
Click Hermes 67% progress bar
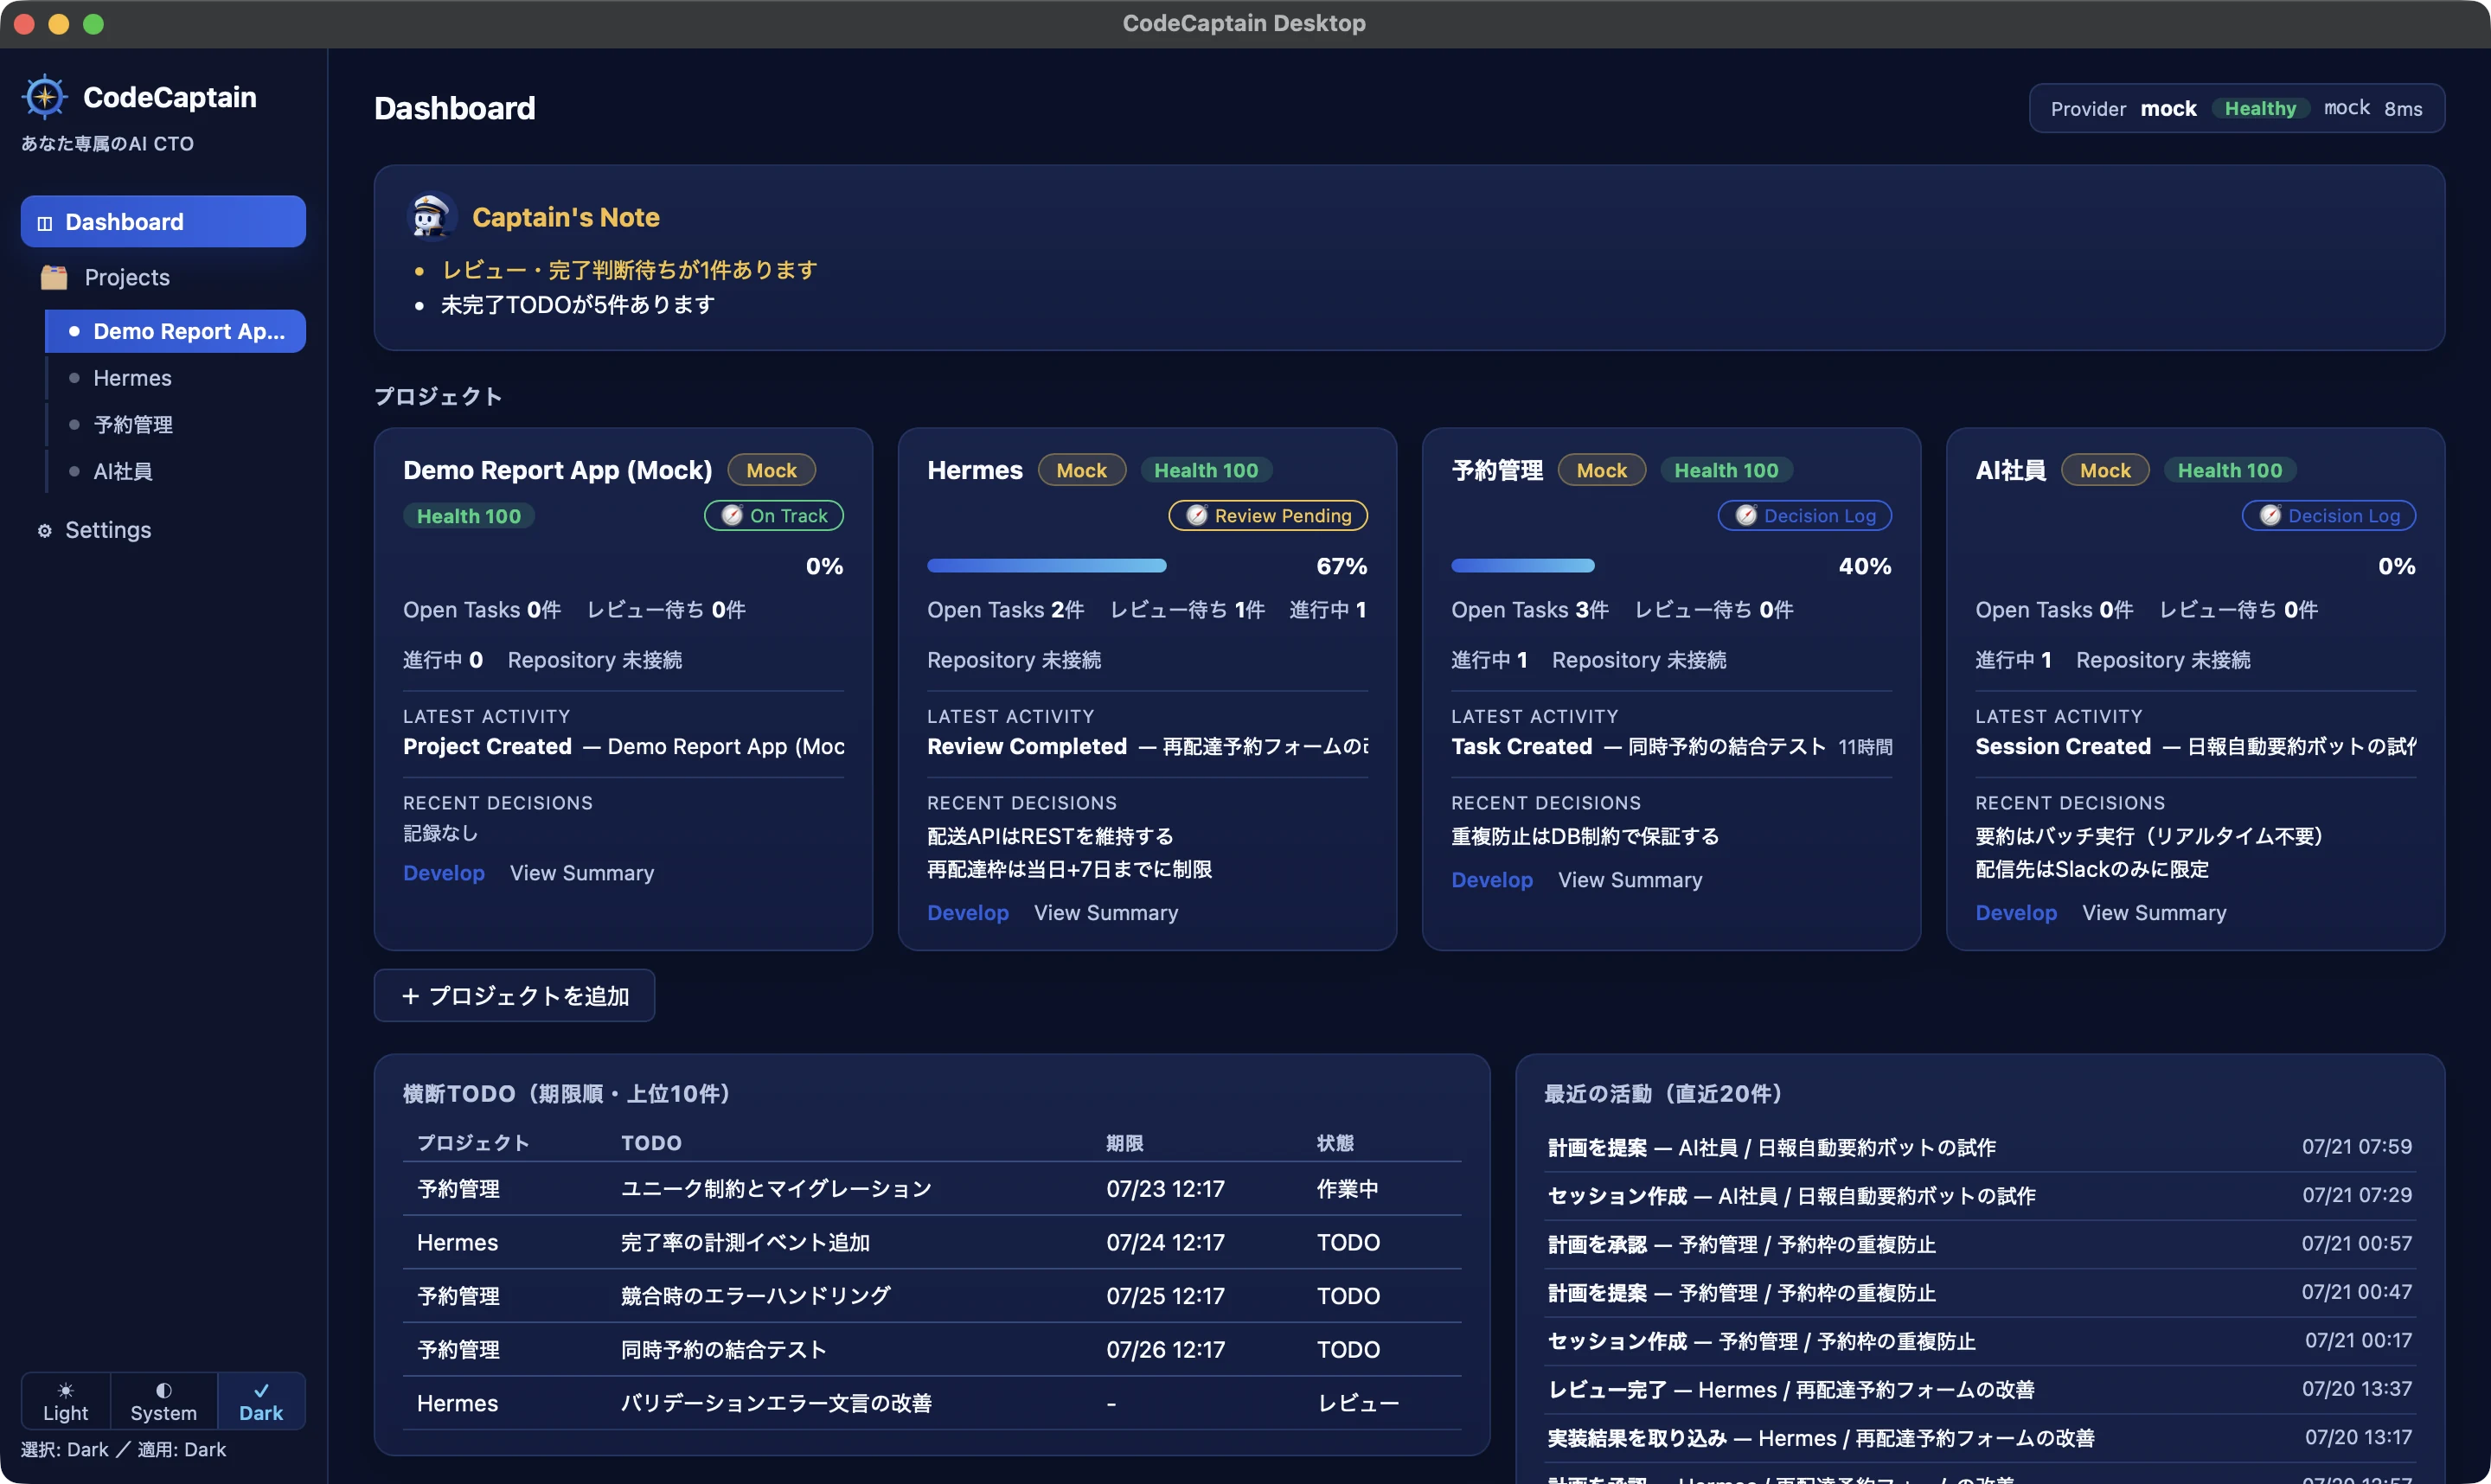1047,566
